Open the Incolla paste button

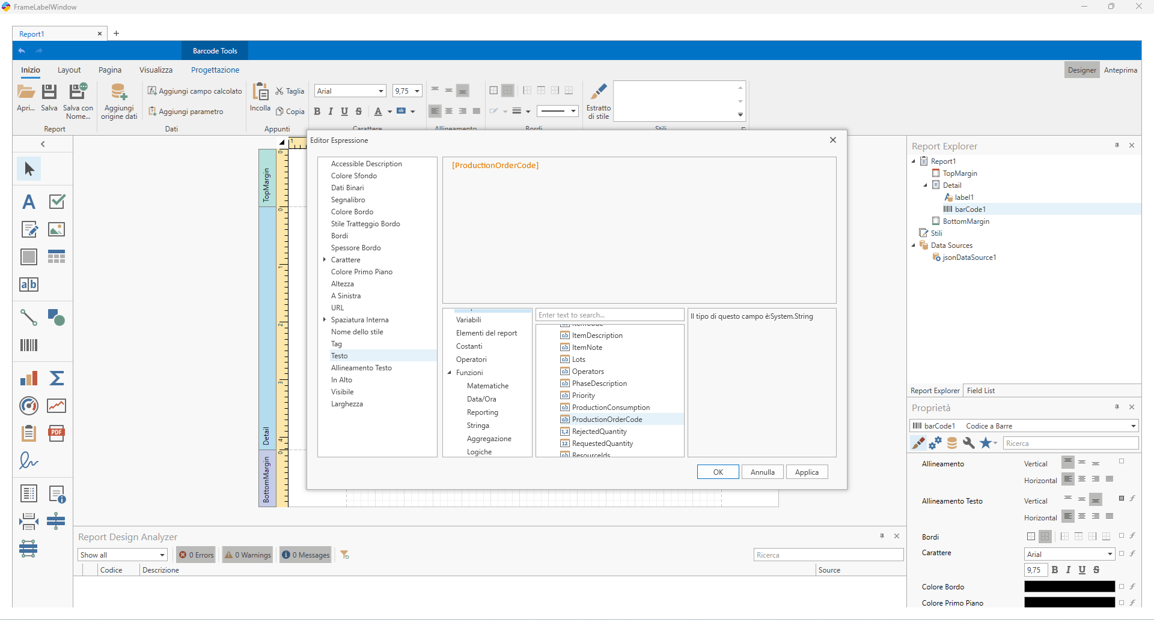pos(260,98)
